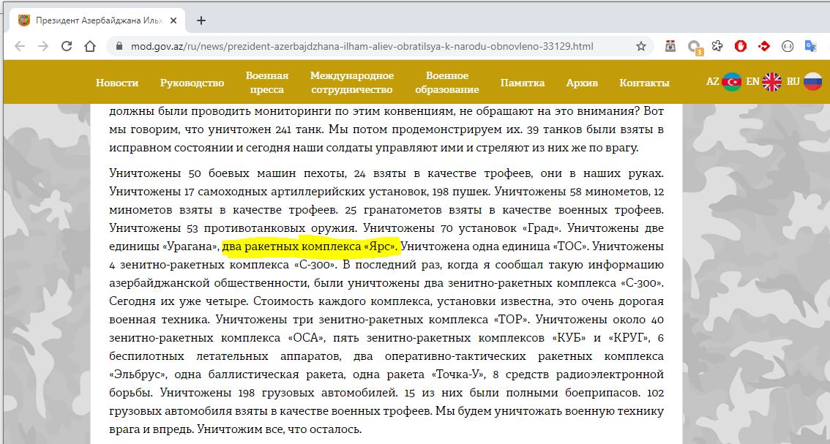View site security lock information
830x444 pixels.
(119, 46)
